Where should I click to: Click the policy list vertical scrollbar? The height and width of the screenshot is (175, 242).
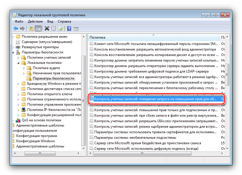[x=228, y=87]
